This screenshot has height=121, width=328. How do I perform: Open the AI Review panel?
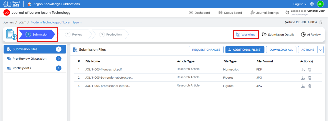pyautogui.click(x=311, y=34)
